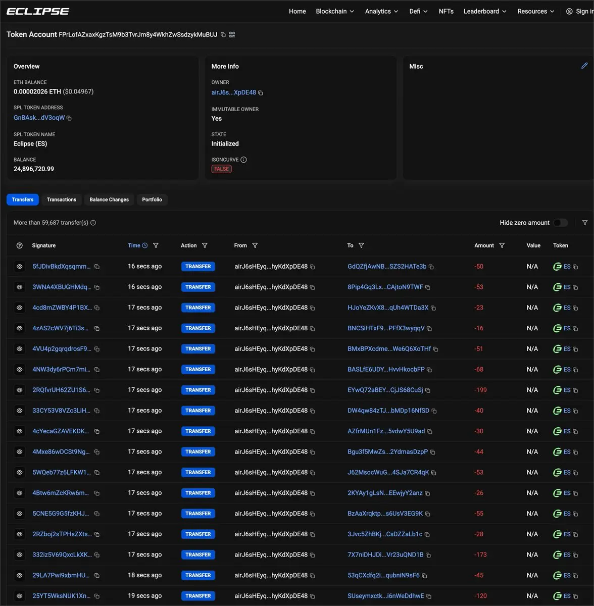Switch to the Transactions tab
This screenshot has width=594, height=606.
pyautogui.click(x=62, y=199)
